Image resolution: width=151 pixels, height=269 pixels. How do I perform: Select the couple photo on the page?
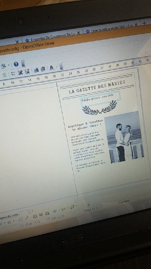(124, 137)
